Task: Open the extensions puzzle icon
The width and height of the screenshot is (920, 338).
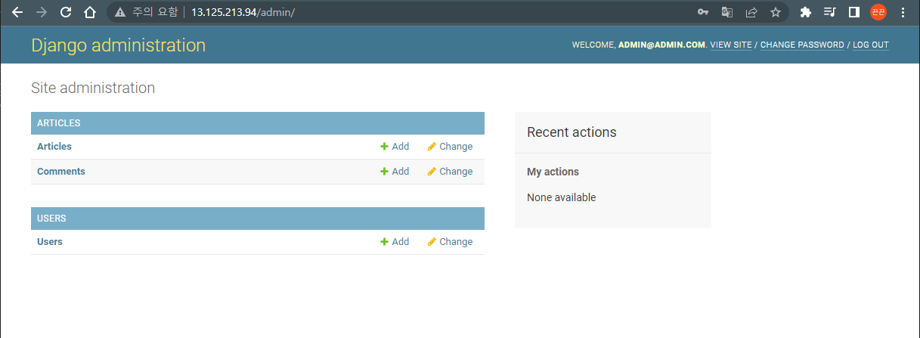Action: pos(806,12)
